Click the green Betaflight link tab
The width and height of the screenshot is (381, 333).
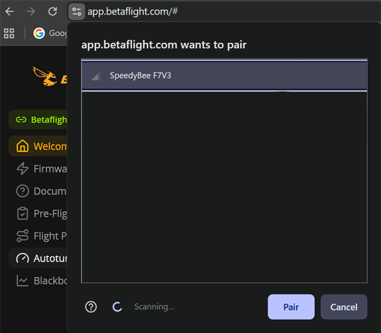38,119
